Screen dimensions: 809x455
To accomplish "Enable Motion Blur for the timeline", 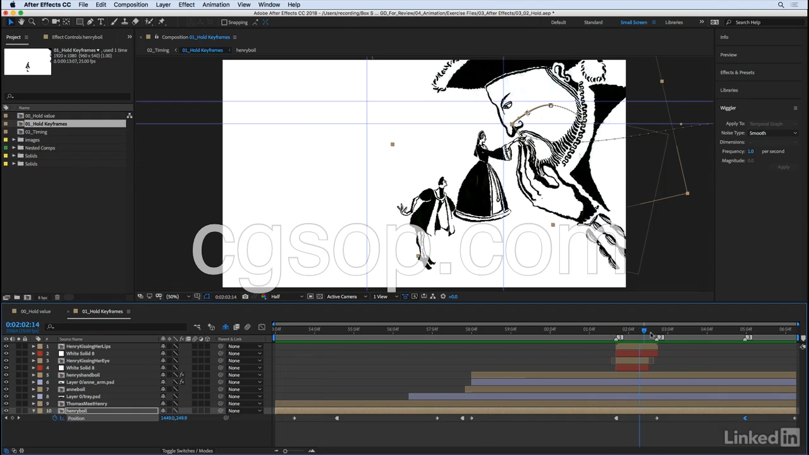I will (247, 327).
